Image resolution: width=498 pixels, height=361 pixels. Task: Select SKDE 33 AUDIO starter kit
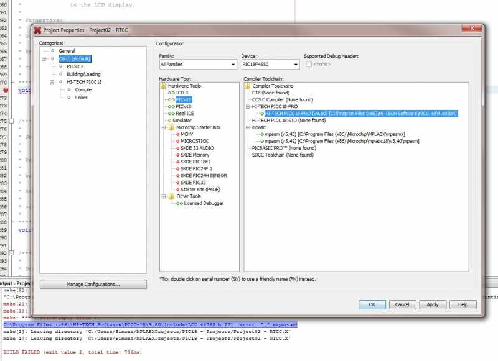(197, 148)
